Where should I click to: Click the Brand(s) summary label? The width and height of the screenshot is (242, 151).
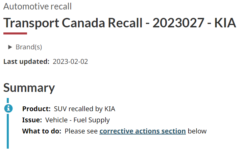coord(29,47)
